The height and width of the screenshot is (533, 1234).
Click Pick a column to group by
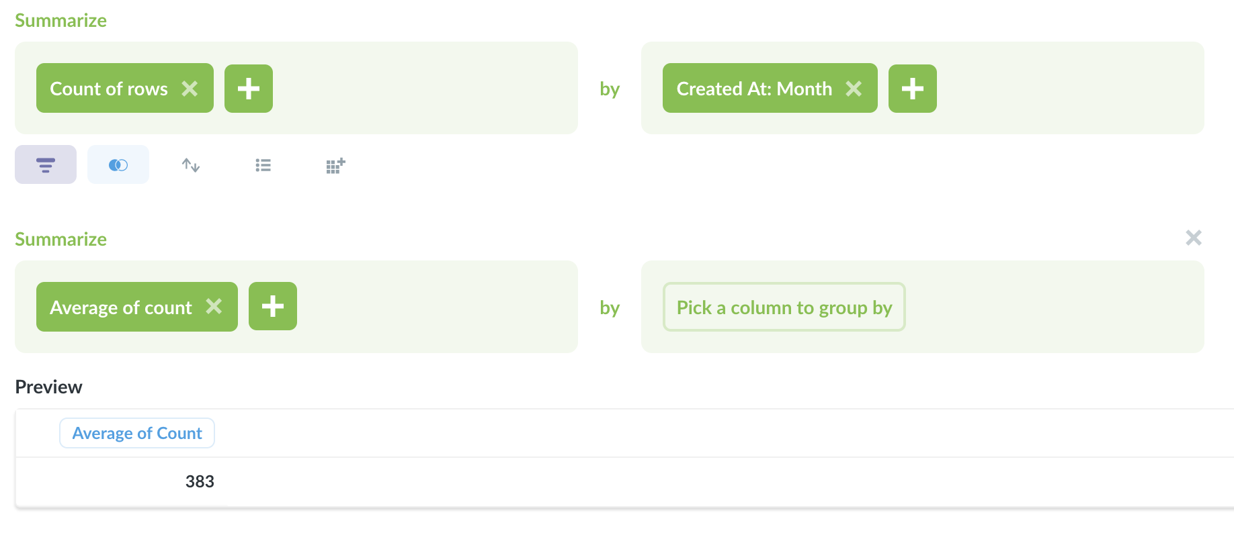pos(784,307)
